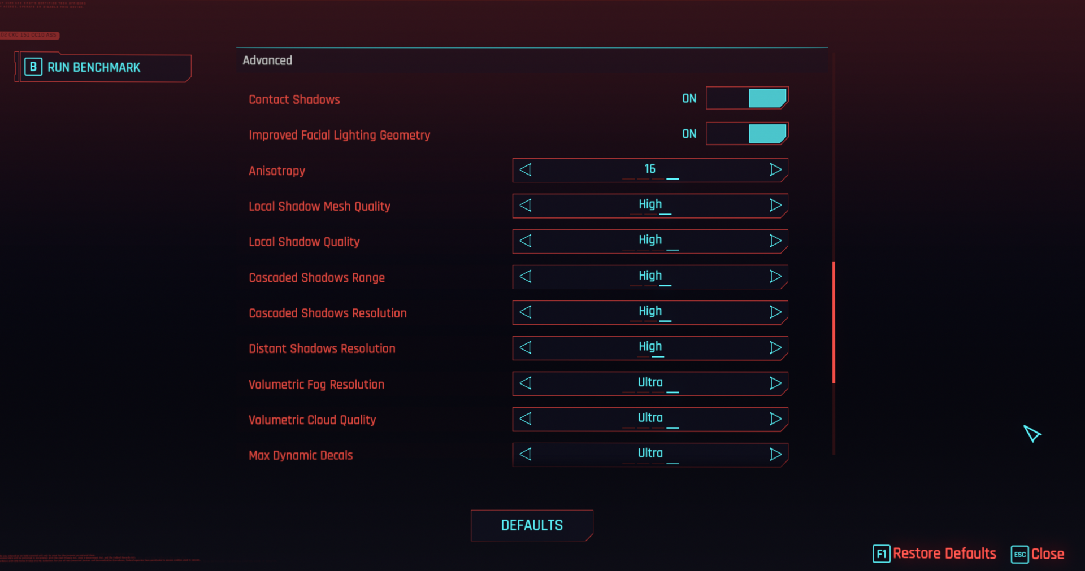Run the benchmark
The height and width of the screenshot is (571, 1085).
pos(106,68)
